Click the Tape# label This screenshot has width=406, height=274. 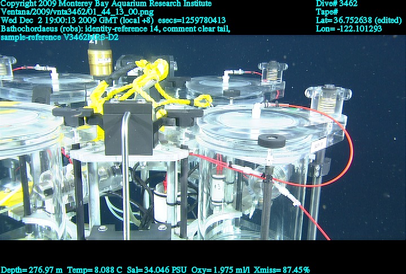327,12
